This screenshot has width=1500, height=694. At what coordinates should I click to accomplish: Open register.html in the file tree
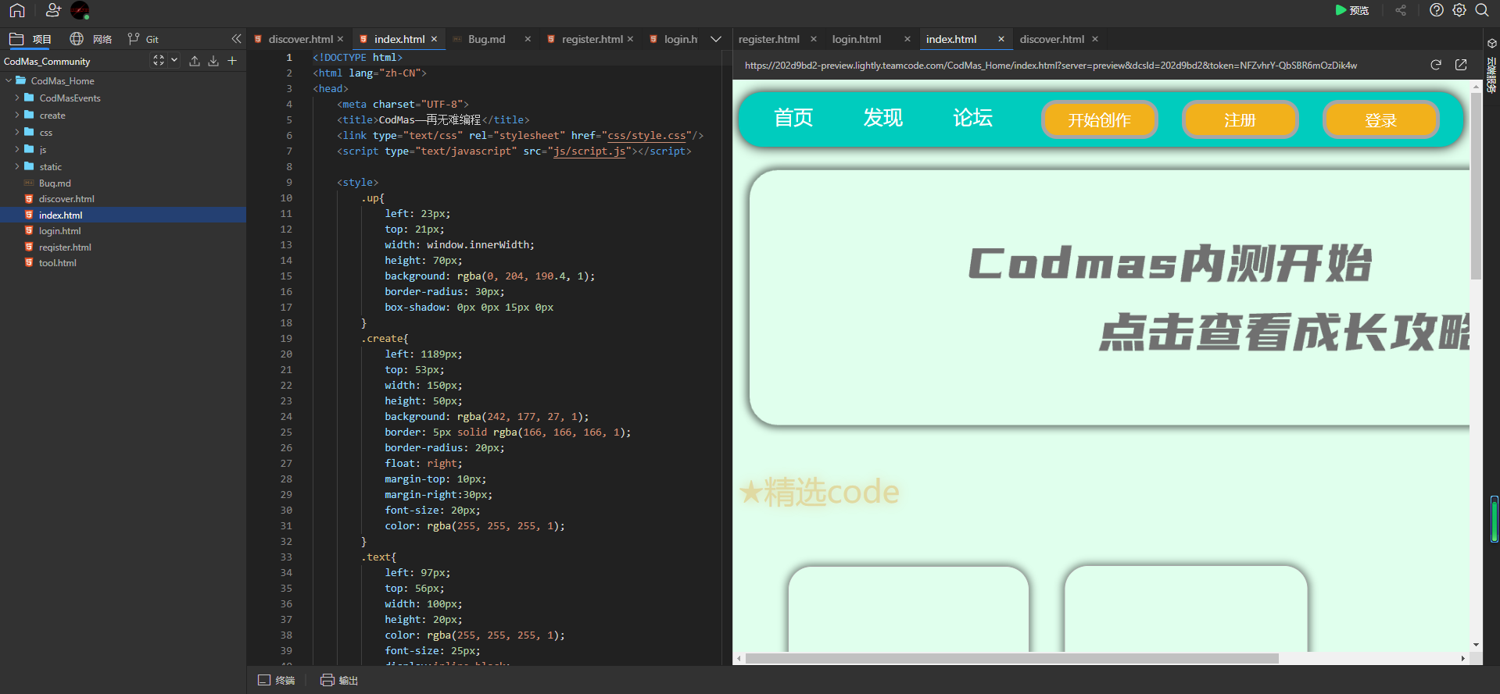(x=65, y=247)
